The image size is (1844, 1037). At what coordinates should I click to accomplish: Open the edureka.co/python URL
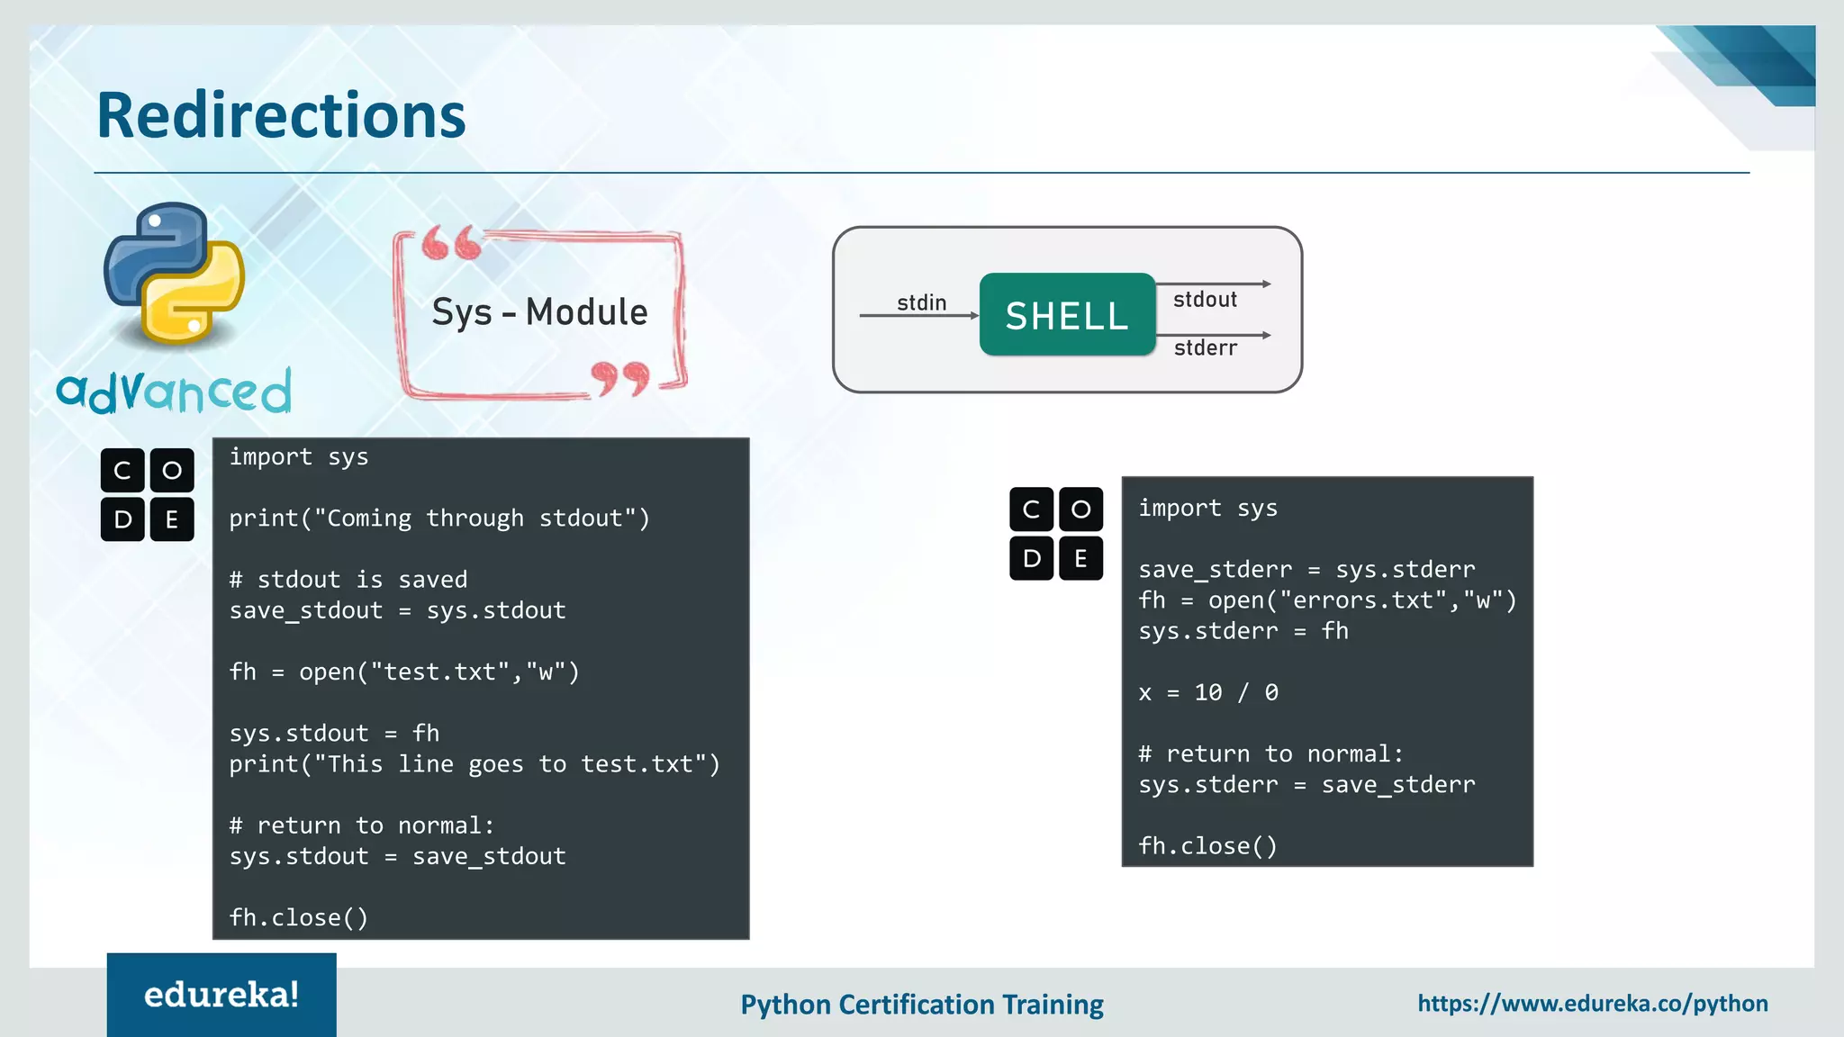pos(1593,1004)
